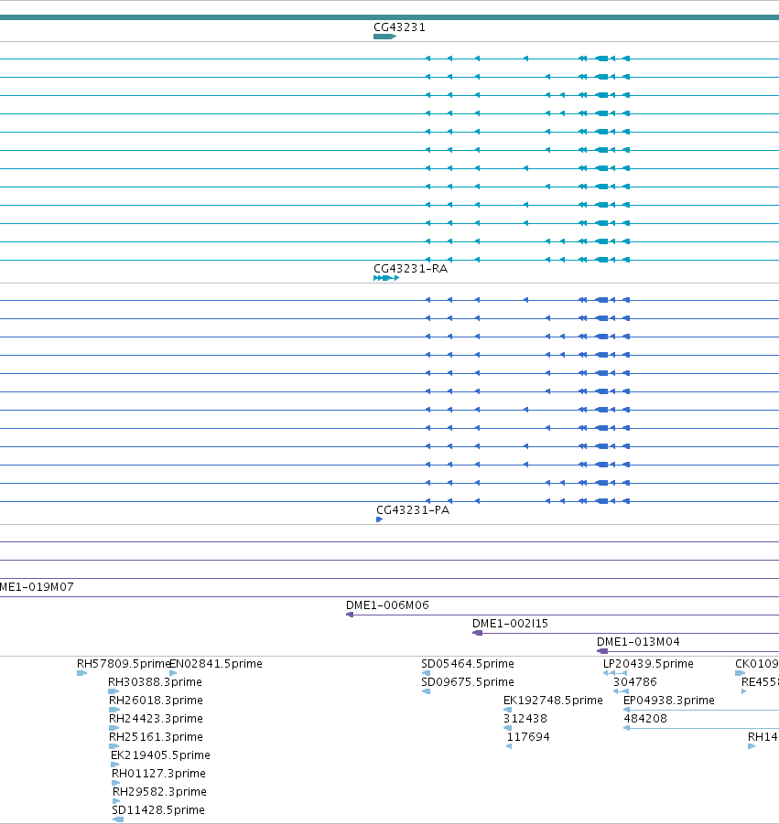Click the CG43231-RA transcript exon glyph

(x=386, y=278)
